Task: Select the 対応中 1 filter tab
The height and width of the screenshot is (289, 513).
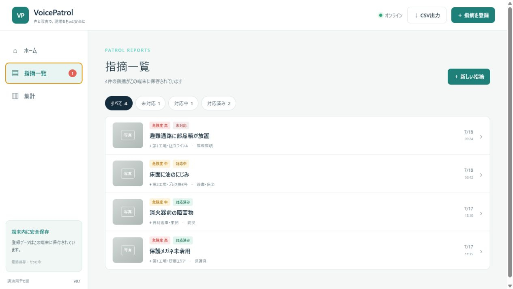Action: click(183, 104)
